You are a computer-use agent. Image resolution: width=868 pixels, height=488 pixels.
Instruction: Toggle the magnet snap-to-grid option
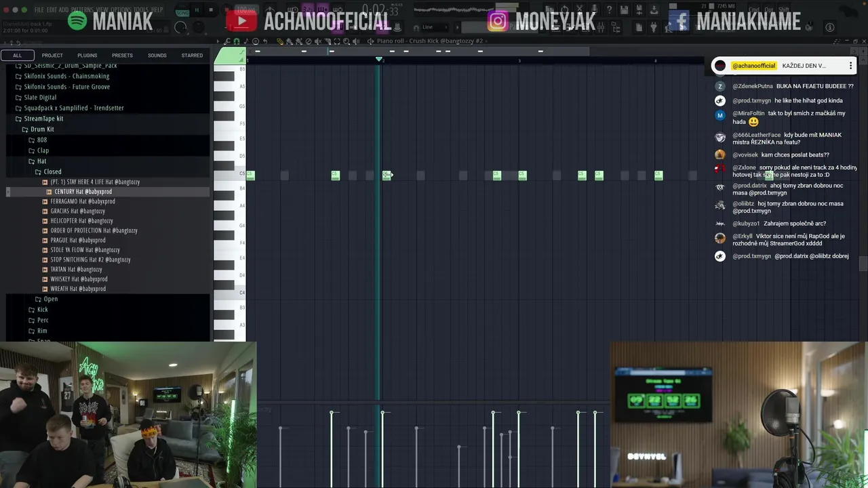coord(237,41)
